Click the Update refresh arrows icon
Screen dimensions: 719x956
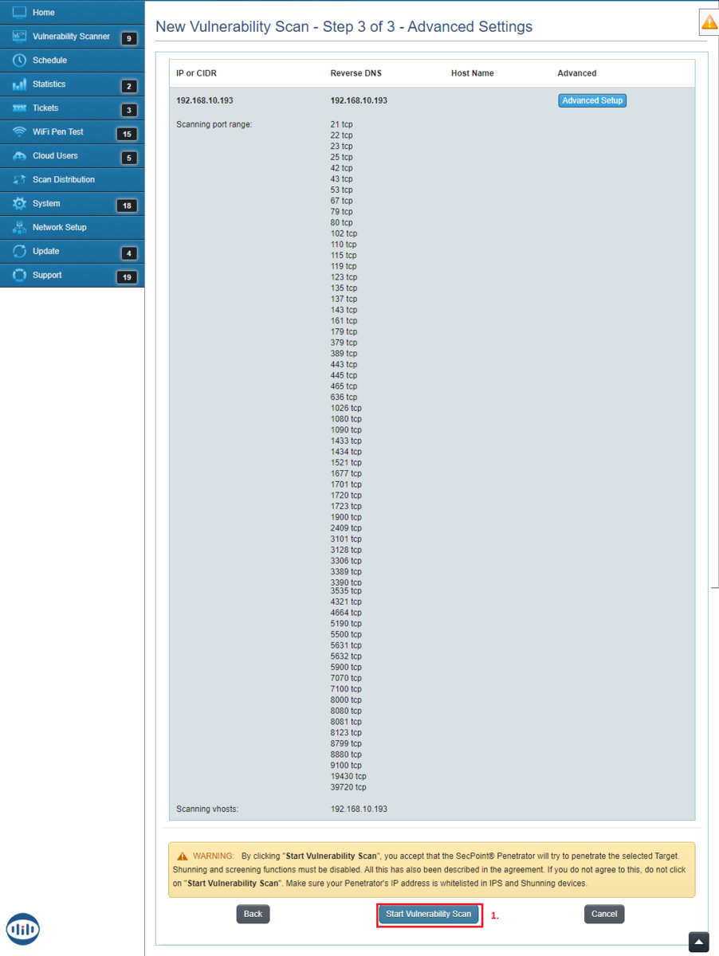(20, 252)
